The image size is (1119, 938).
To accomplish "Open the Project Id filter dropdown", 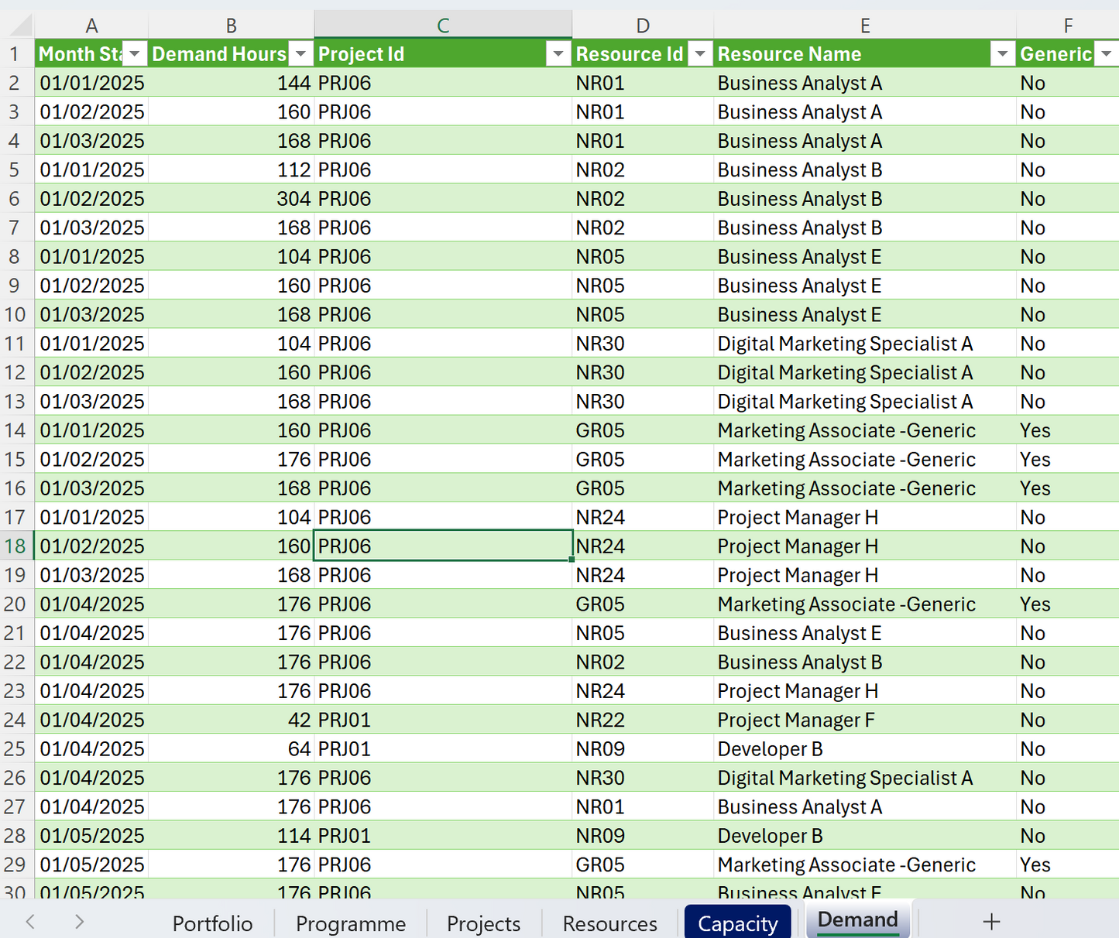I will 558,53.
